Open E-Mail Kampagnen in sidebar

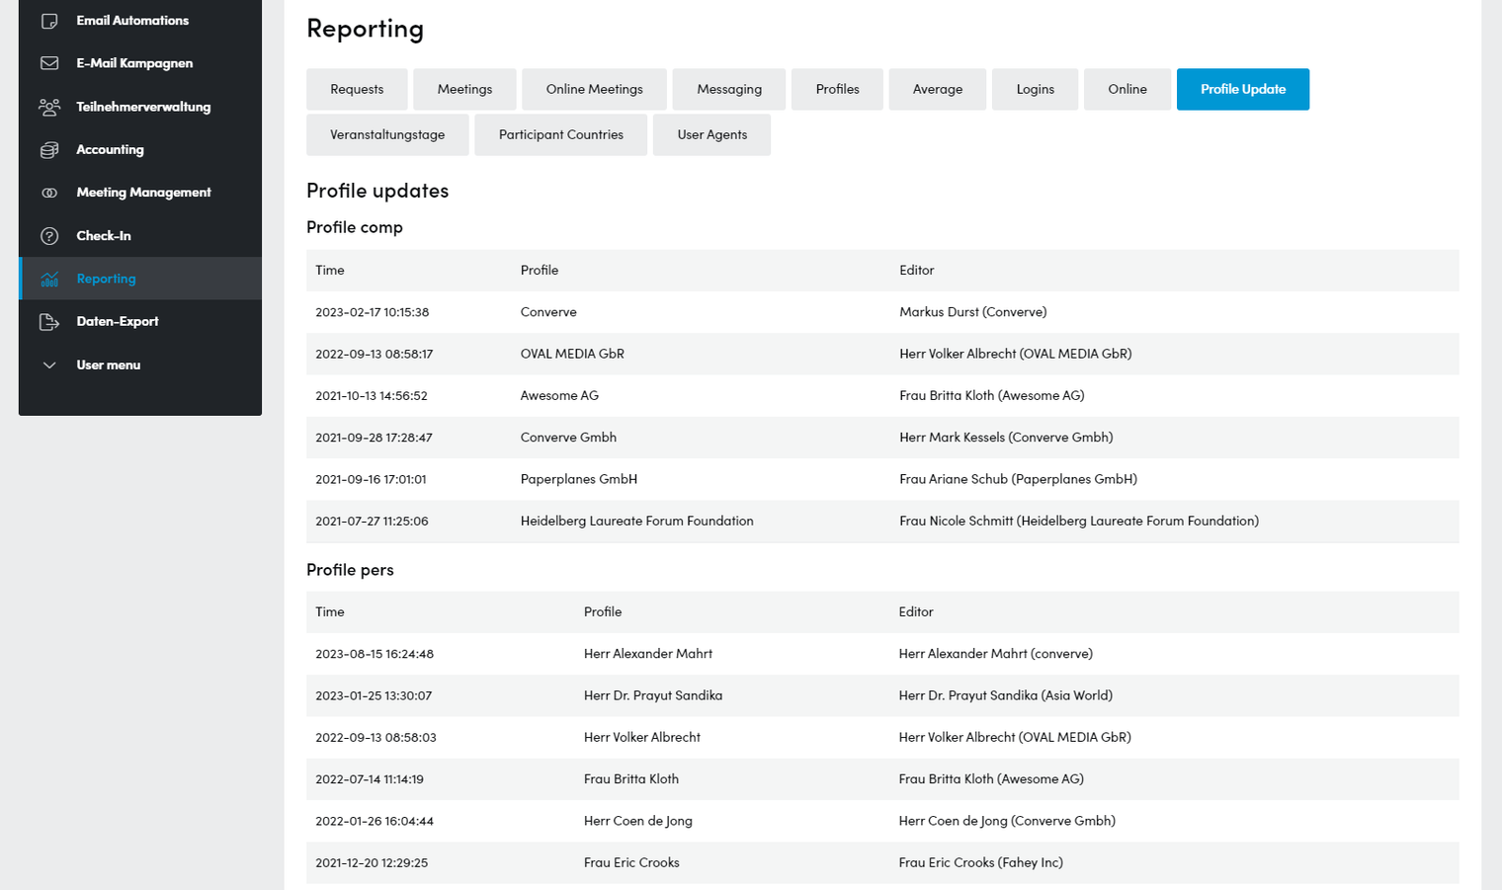pos(134,63)
